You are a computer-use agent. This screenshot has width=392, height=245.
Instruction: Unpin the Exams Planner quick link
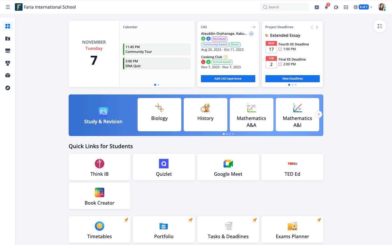pos(319,220)
